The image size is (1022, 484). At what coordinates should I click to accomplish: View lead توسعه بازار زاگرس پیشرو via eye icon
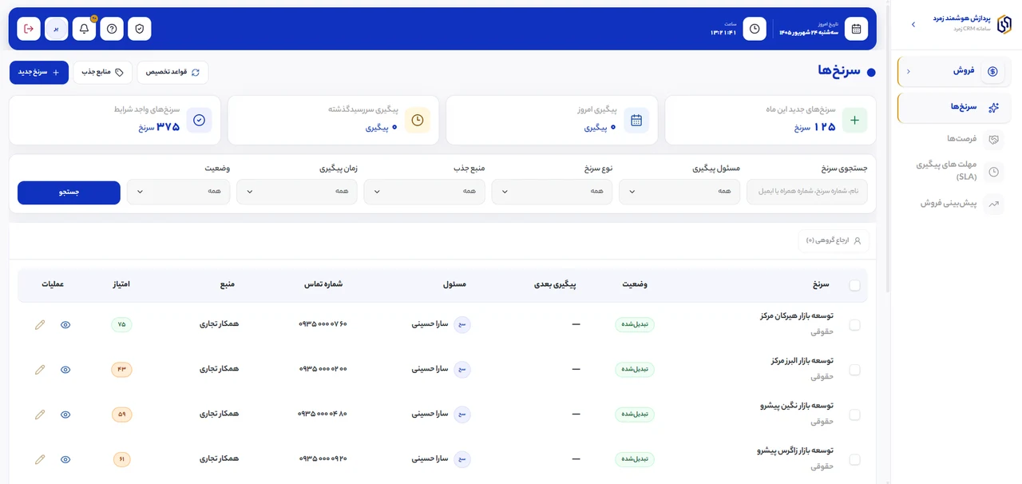[x=65, y=459]
